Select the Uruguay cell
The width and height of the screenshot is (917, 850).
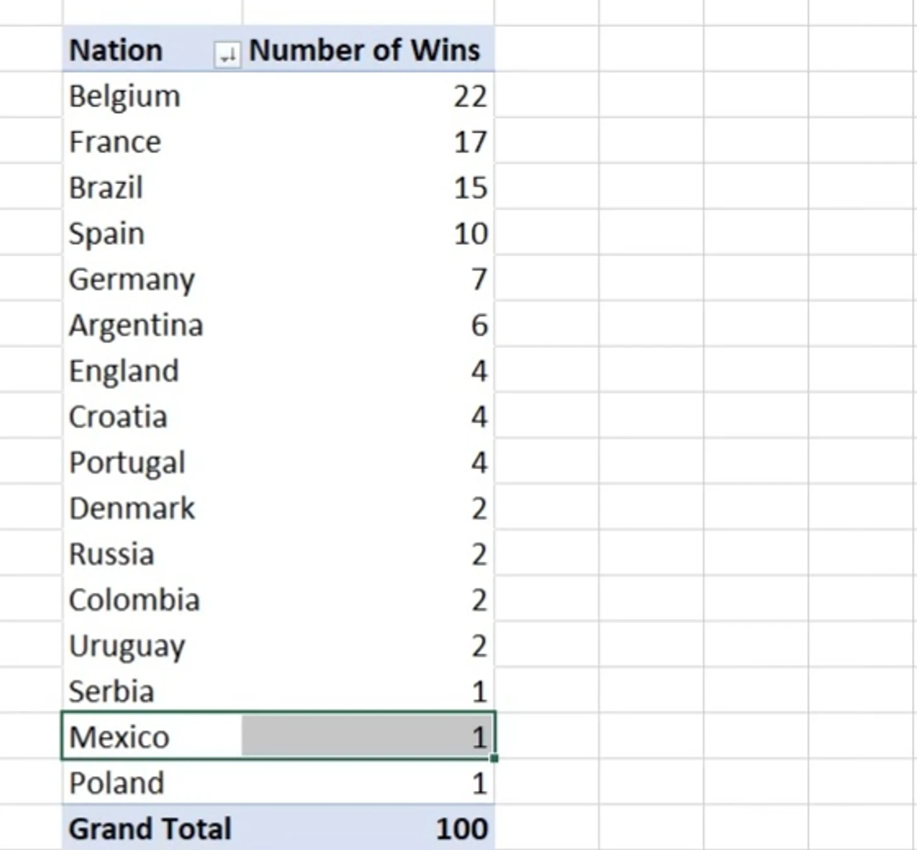pyautogui.click(x=153, y=646)
